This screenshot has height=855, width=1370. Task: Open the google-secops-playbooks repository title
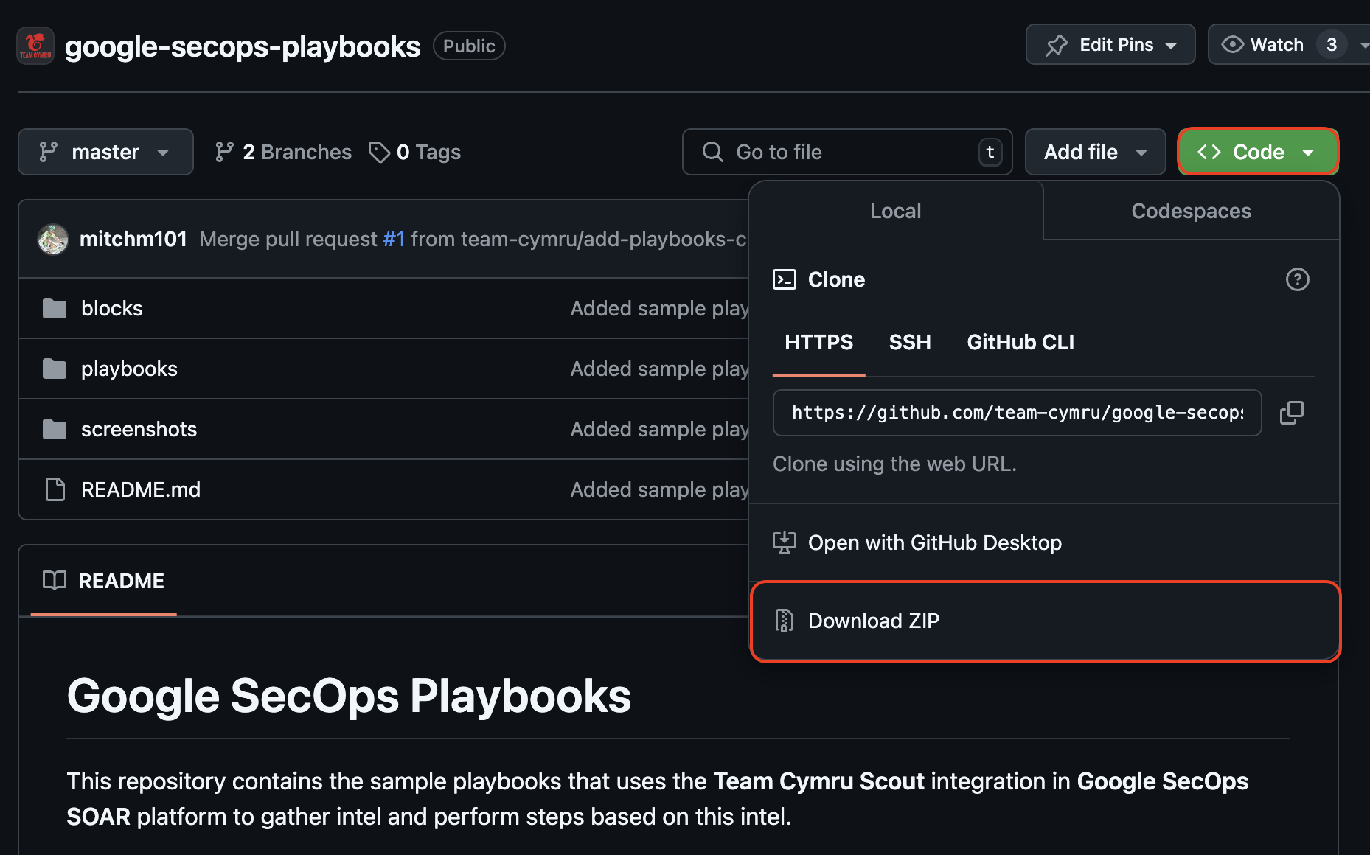point(243,46)
